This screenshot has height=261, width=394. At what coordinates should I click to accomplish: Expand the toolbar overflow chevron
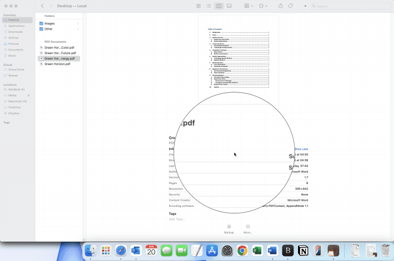[x=305, y=6]
